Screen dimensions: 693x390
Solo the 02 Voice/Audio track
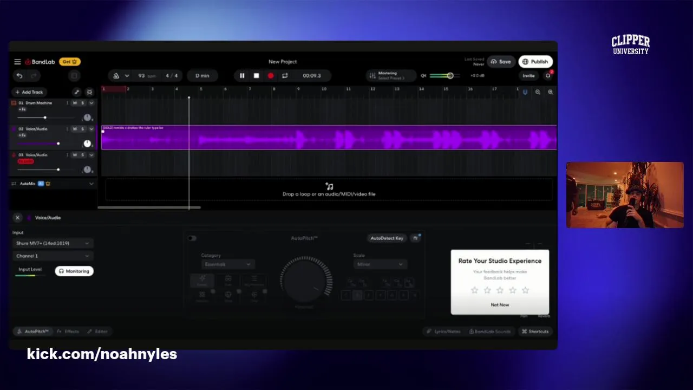pos(83,129)
